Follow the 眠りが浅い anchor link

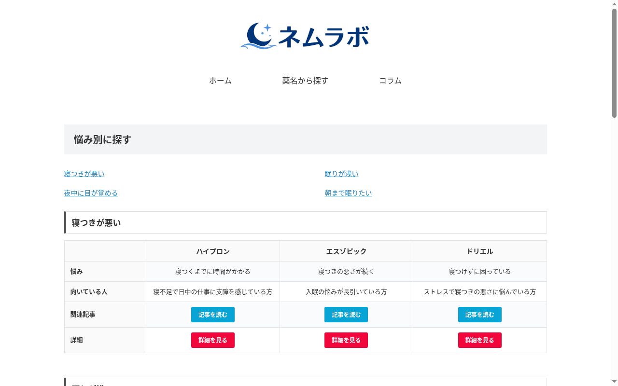point(341,174)
